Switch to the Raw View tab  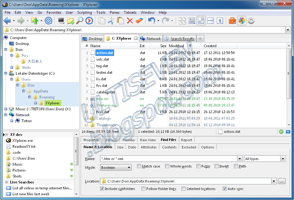pos(148,140)
